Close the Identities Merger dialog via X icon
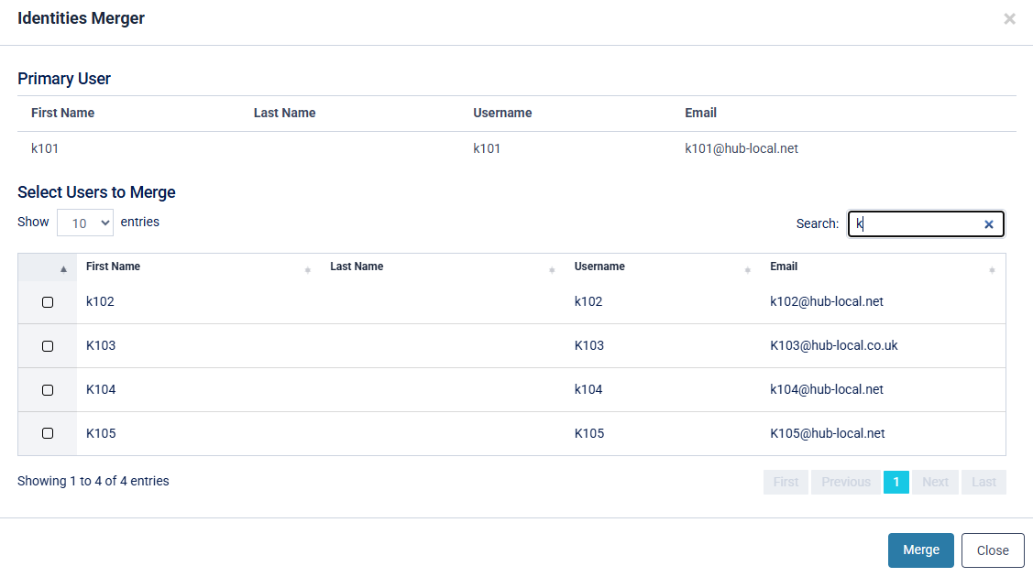Screen dimensions: 1033x577 click(1009, 18)
